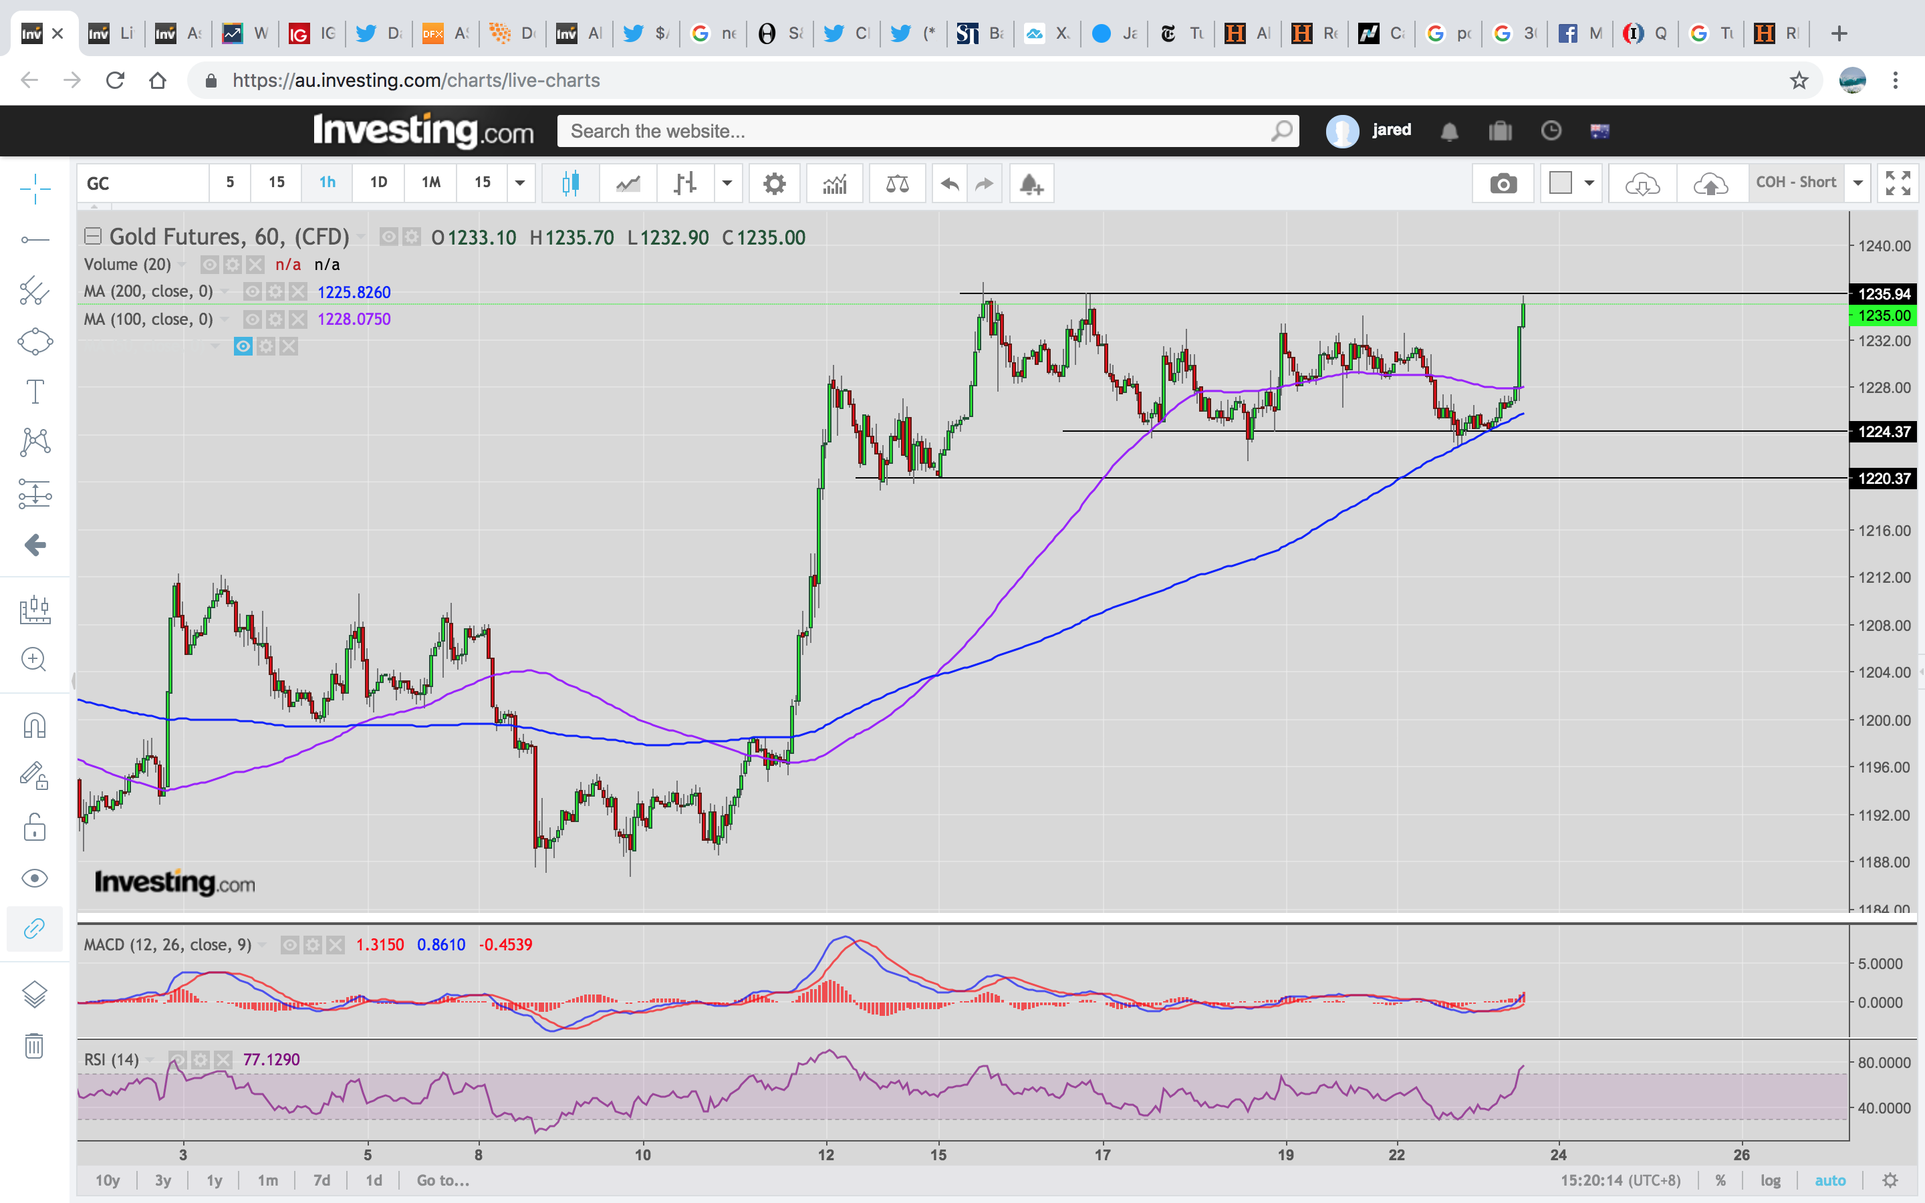Click the Go to... button
Screen dimensions: 1925x1203
[x=443, y=1180]
